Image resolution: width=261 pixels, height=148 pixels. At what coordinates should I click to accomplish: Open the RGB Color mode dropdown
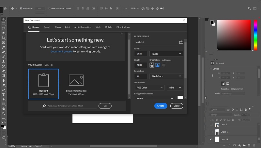[149, 88]
